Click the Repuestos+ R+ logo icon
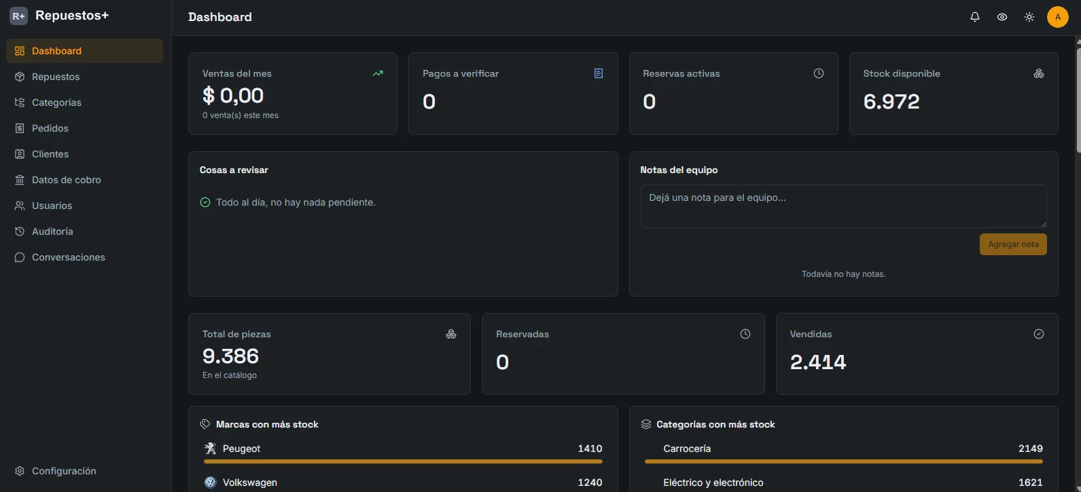1081x492 pixels. 18,16
